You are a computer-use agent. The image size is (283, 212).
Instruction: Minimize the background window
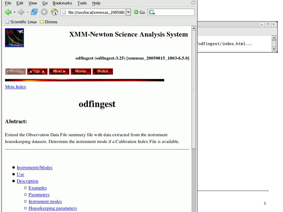(262, 24)
